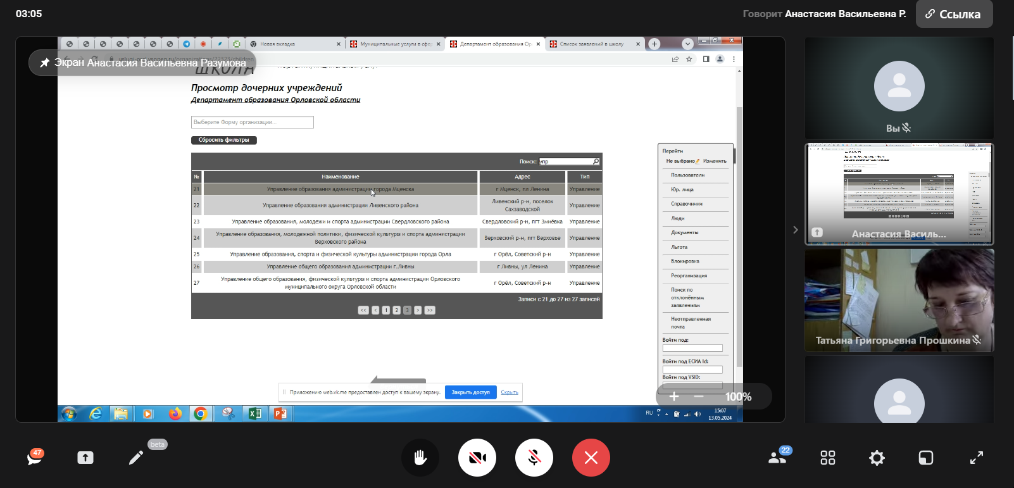Viewport: 1014px width, 488px height.
Task: Open the chat with 47 unread messages
Action: [x=35, y=458]
